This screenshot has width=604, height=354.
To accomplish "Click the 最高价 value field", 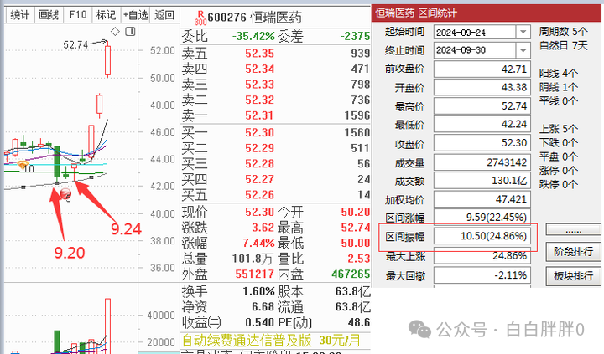I will (x=482, y=105).
